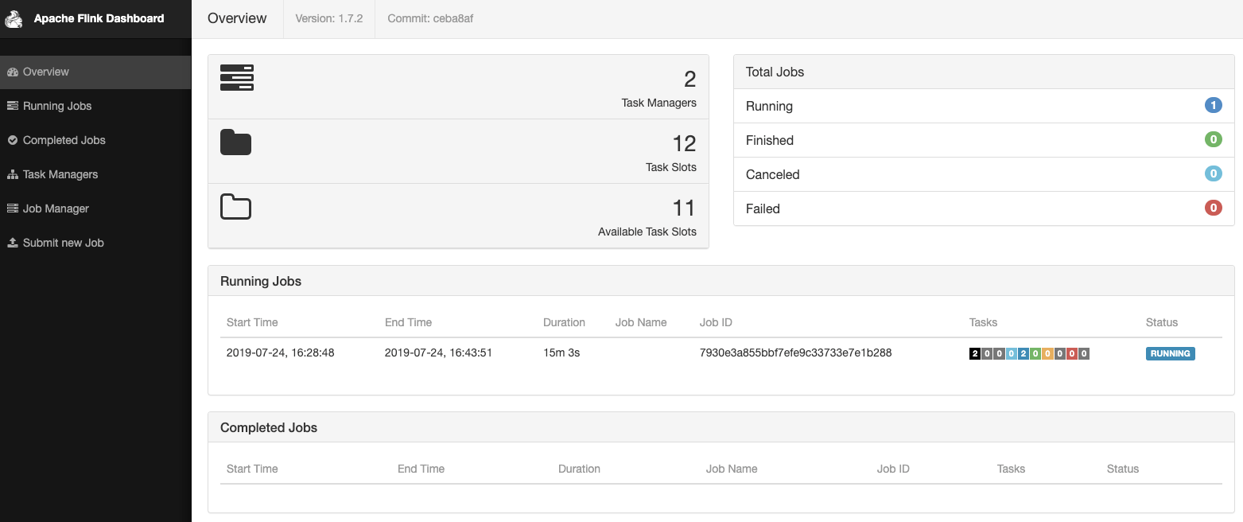Click the Overview dashboard icon in sidebar
Screen dimensions: 1243x522
[x=12, y=72]
